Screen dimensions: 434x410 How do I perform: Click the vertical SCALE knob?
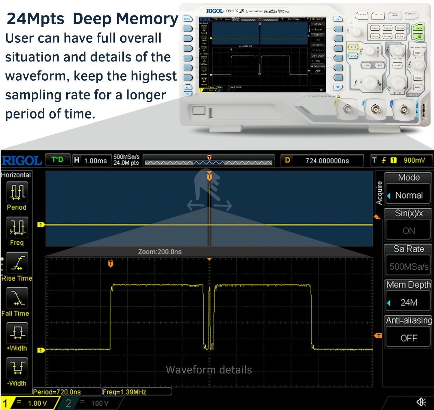coord(370,83)
